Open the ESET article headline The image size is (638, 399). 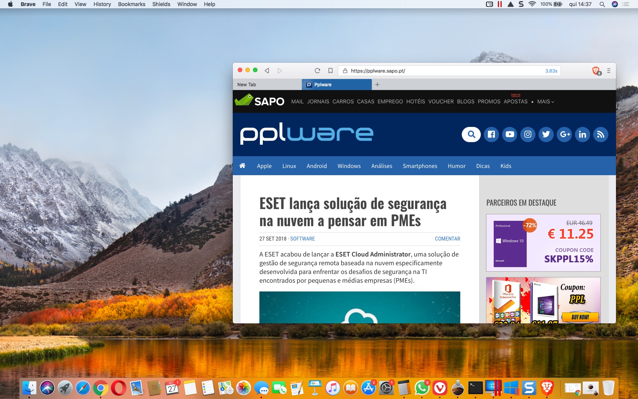(353, 212)
